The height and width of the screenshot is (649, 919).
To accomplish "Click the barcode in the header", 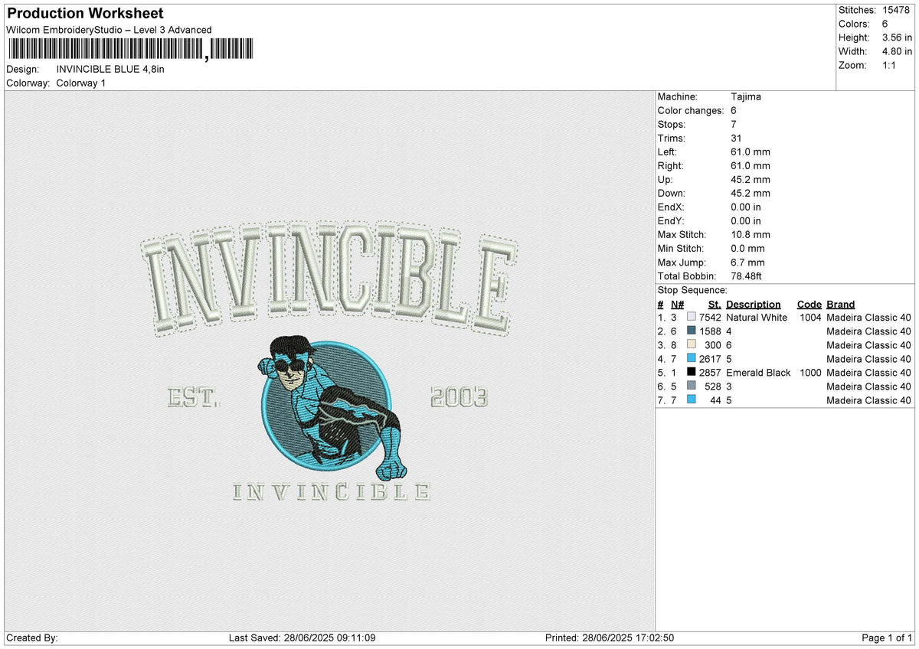I will (130, 50).
